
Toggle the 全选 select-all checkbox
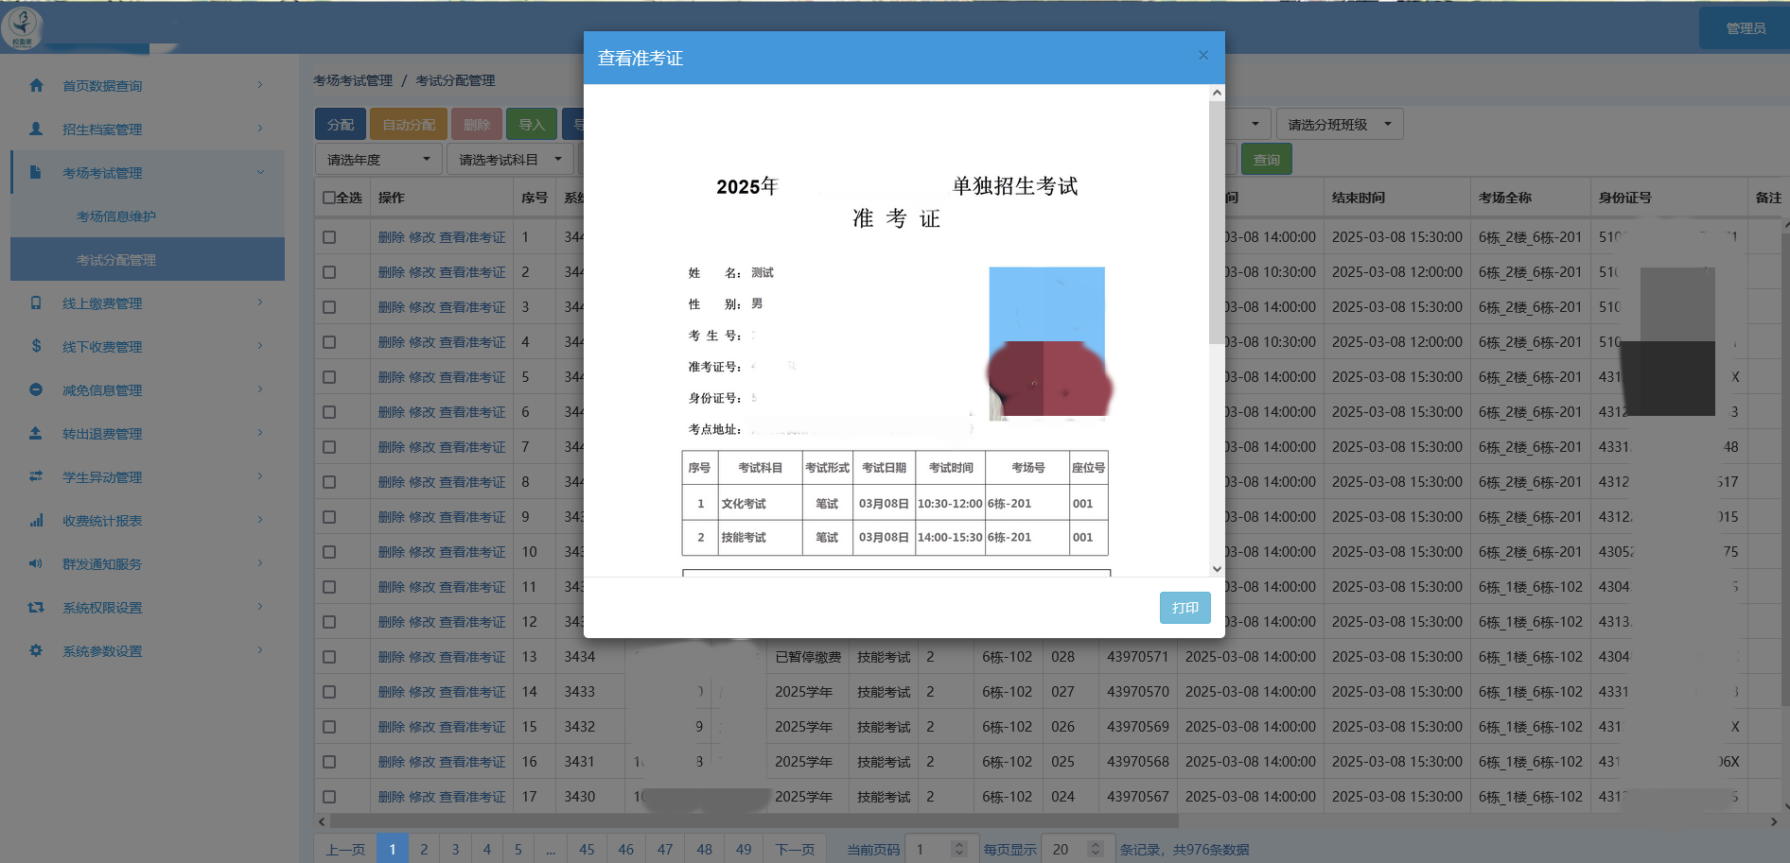tap(329, 198)
